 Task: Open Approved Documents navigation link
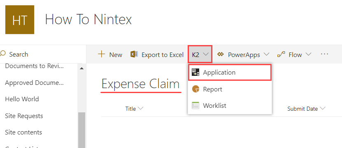click(35, 83)
